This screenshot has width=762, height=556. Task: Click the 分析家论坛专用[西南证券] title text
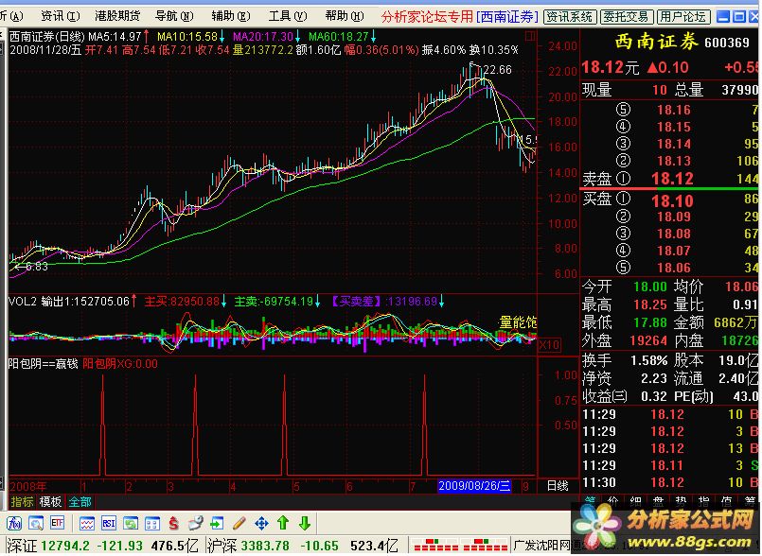point(460,16)
